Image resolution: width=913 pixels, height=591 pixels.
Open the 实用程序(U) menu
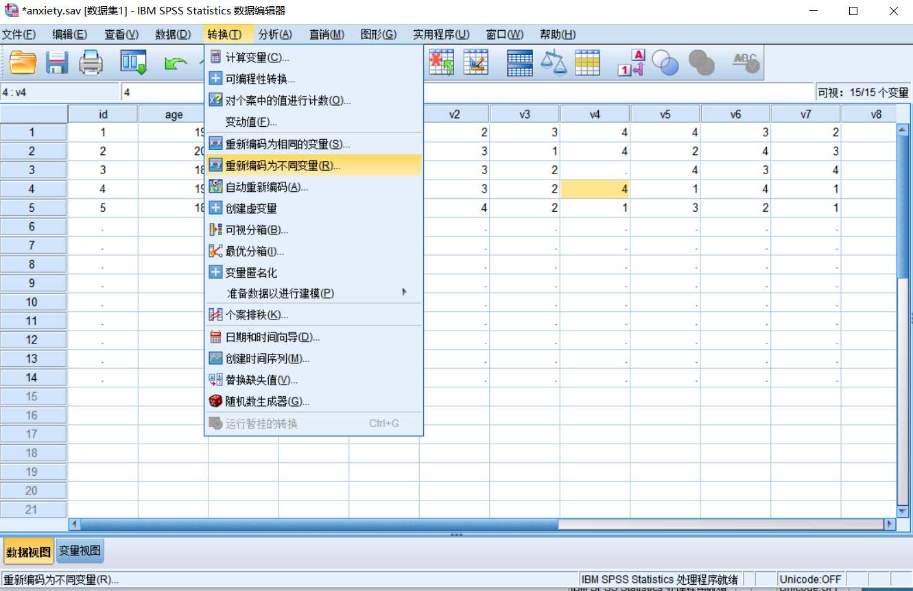pyautogui.click(x=441, y=34)
